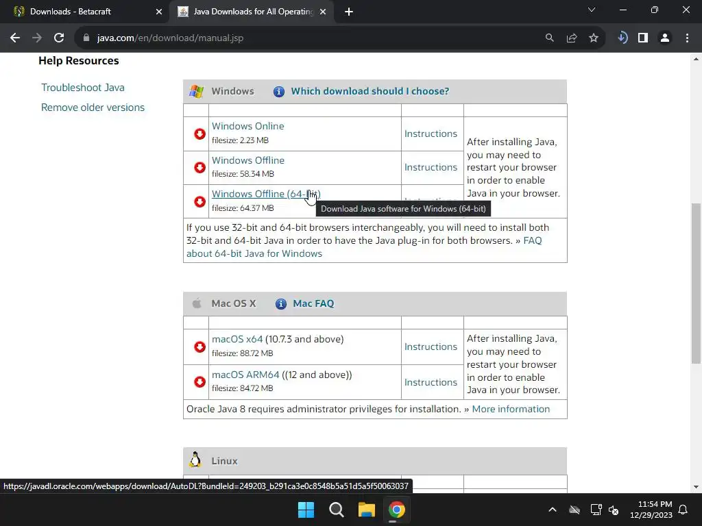Click the network icon in system tray
The height and width of the screenshot is (526, 702).
[x=596, y=510]
